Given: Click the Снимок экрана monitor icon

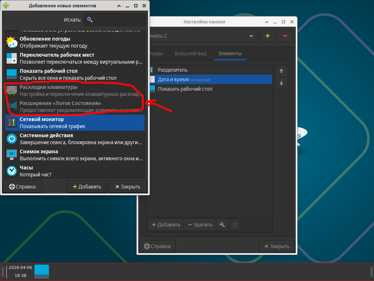Looking at the screenshot, I should [11, 155].
